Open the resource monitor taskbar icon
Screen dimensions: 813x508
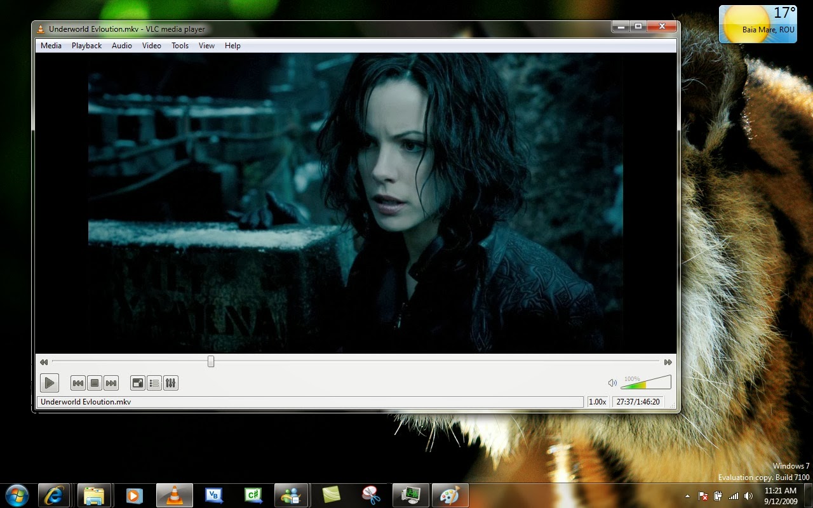411,495
